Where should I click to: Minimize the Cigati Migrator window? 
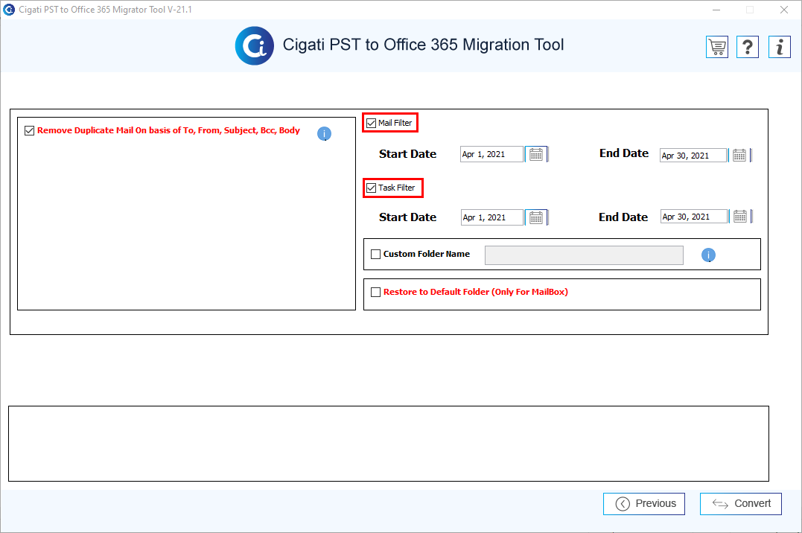point(716,10)
